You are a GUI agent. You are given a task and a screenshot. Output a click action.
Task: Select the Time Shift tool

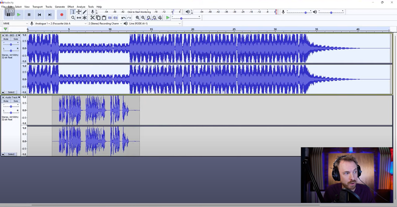pyautogui.click(x=79, y=18)
